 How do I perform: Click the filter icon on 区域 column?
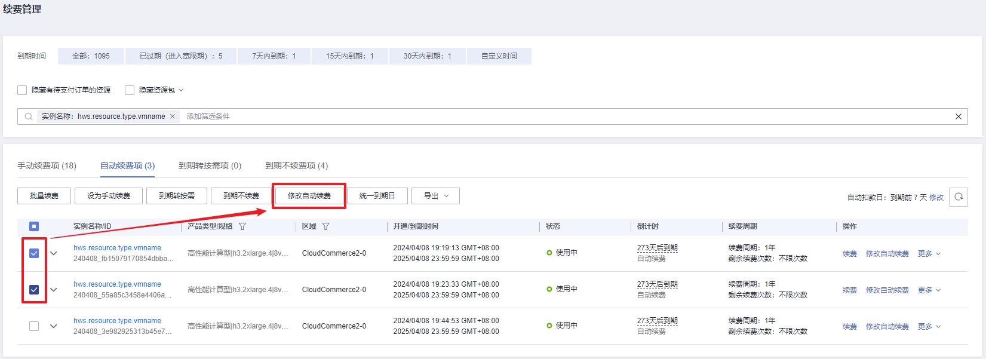tap(325, 226)
